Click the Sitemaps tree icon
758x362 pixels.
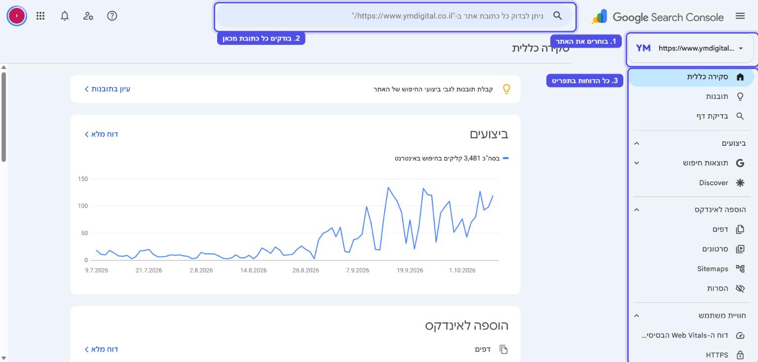[x=740, y=269]
